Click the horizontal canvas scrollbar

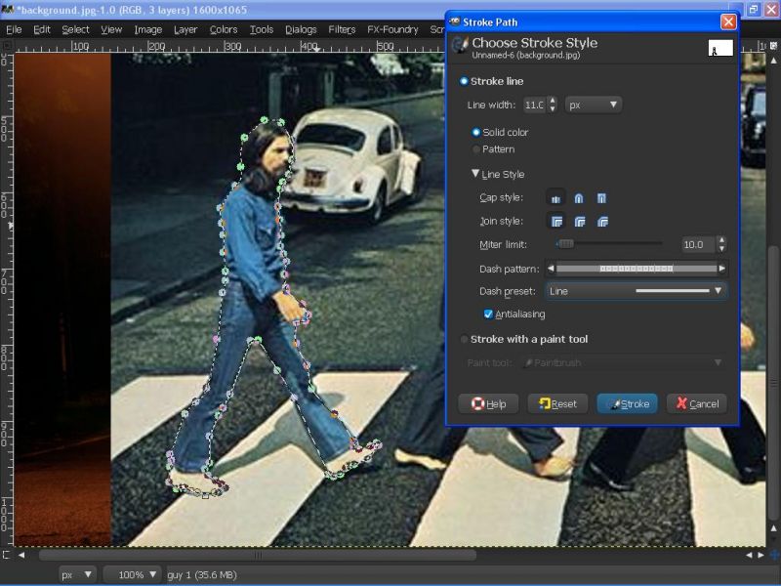point(258,555)
